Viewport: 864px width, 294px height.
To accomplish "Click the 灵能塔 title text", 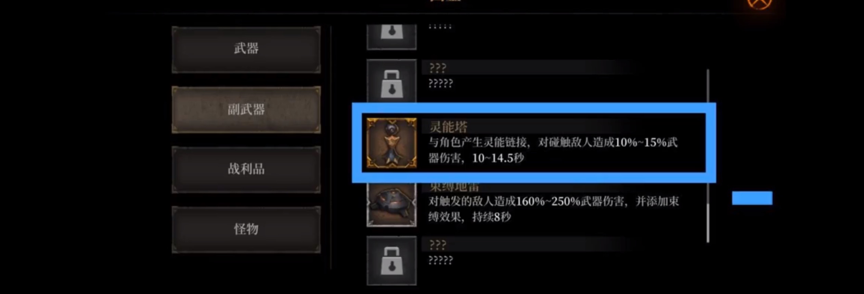I will click(448, 127).
